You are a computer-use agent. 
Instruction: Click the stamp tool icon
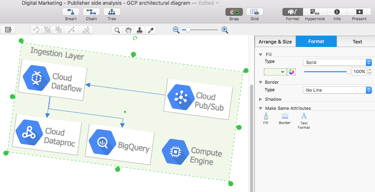tap(139, 30)
